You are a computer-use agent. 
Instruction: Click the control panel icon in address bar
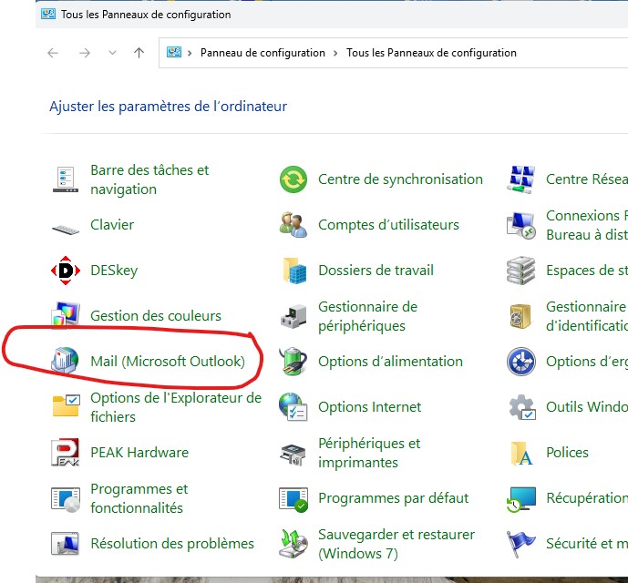pyautogui.click(x=174, y=53)
